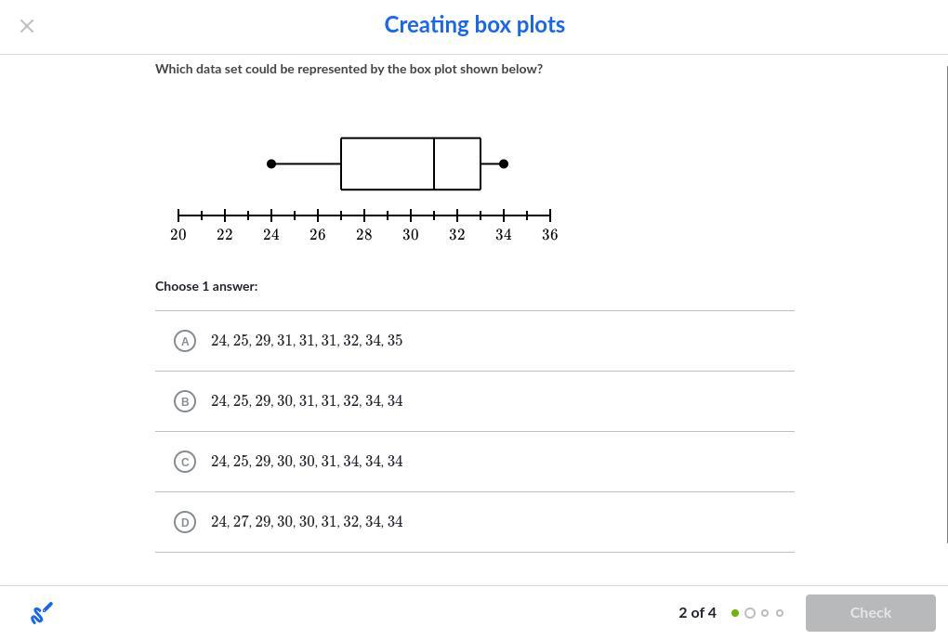Click the "Choose 1 answer:" prompt
Image resolution: width=948 pixels, height=640 pixels.
pos(206,286)
